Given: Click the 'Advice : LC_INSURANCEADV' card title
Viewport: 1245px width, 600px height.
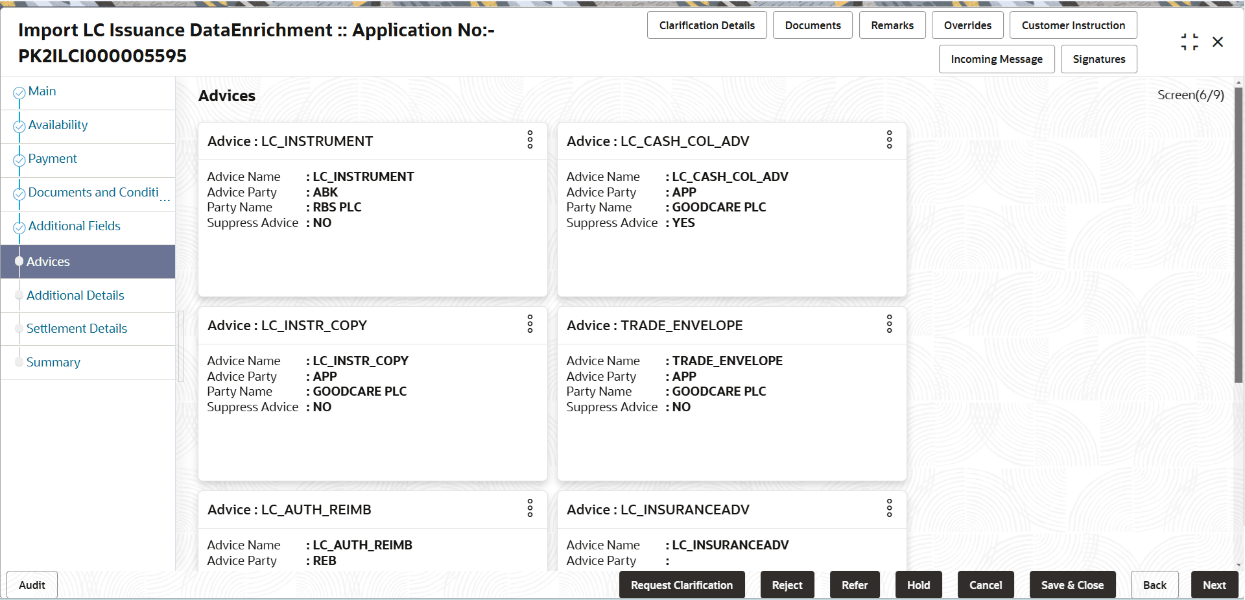Looking at the screenshot, I should point(658,510).
